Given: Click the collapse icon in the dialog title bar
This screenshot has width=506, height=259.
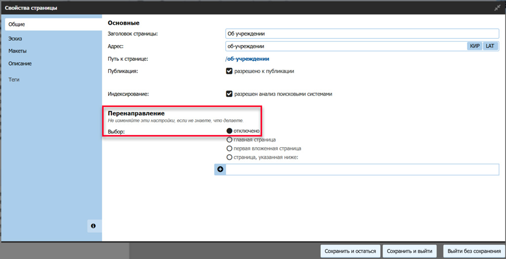Looking at the screenshot, I should pyautogui.click(x=497, y=8).
